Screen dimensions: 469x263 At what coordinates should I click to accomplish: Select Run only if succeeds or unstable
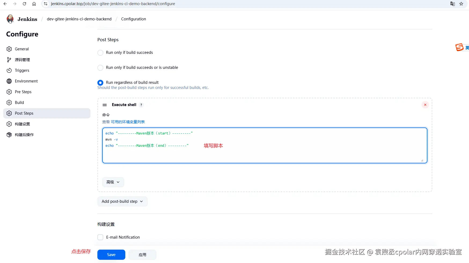100,68
